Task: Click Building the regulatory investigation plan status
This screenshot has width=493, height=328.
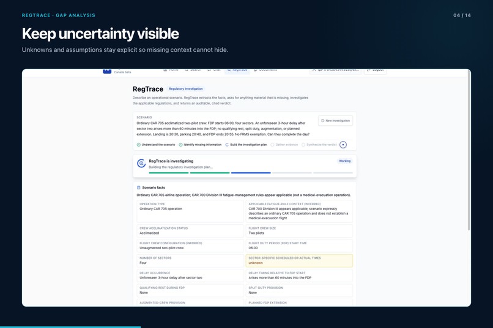Action: pos(181,167)
